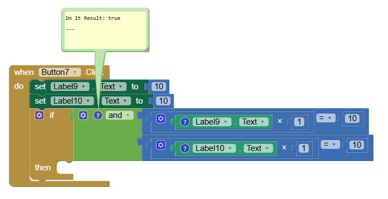This screenshot has width=388, height=199.
Task: Select multiplier number 1 in Label10 row
Action: 304,148
